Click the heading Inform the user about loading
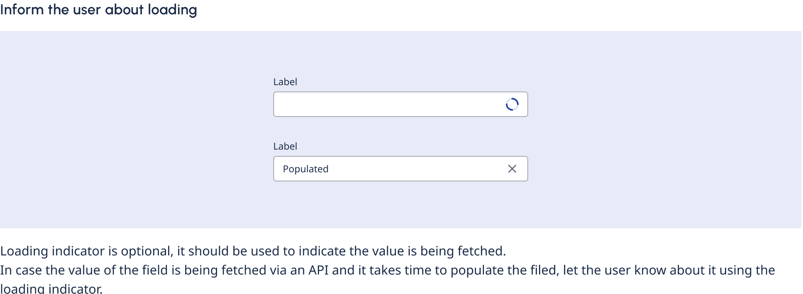 [x=98, y=10]
